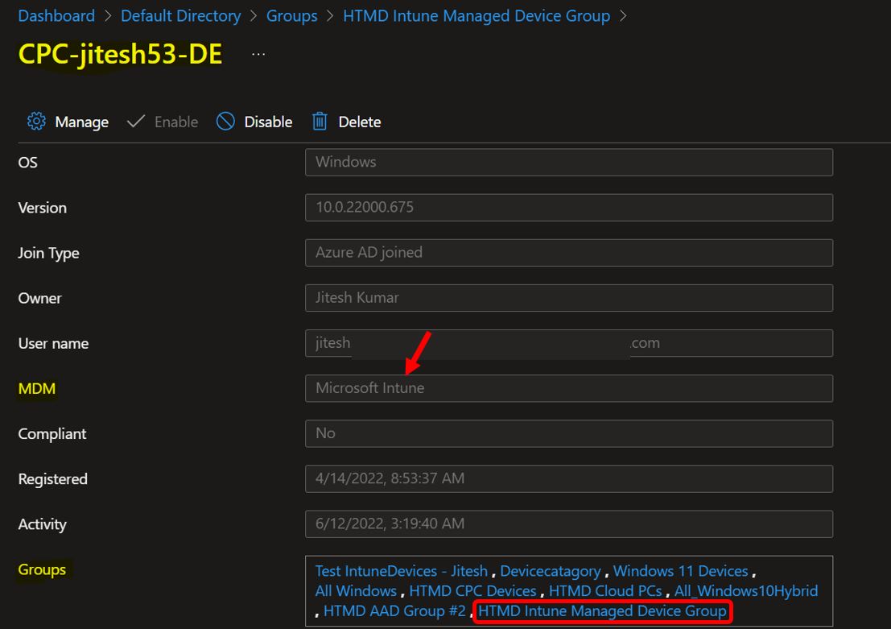Image resolution: width=891 pixels, height=629 pixels.
Task: Select the Devicecatagory group link
Action: pyautogui.click(x=551, y=570)
